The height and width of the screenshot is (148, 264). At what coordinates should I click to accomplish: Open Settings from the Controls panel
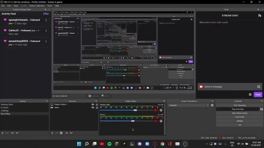click(239, 121)
